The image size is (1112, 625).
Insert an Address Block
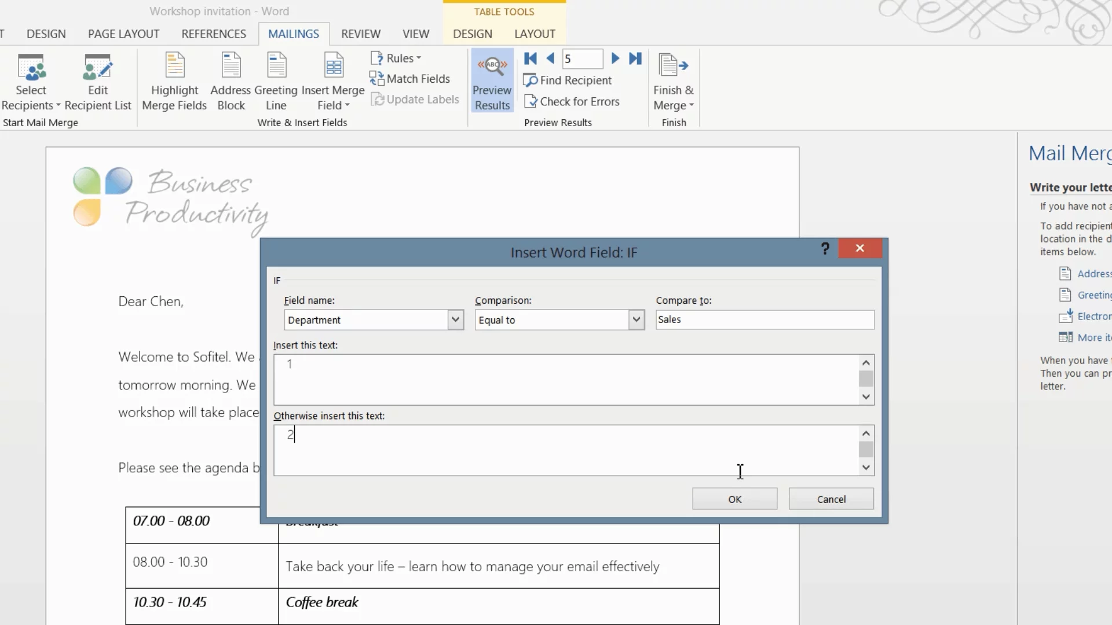231,66
